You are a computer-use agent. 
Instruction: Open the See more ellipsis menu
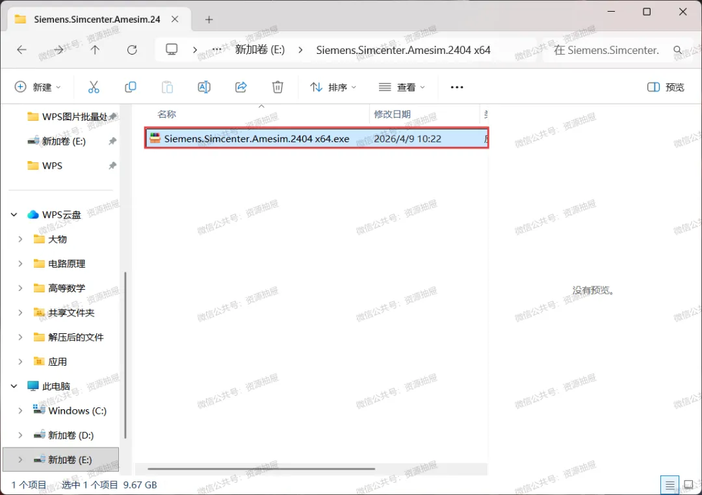click(x=457, y=87)
